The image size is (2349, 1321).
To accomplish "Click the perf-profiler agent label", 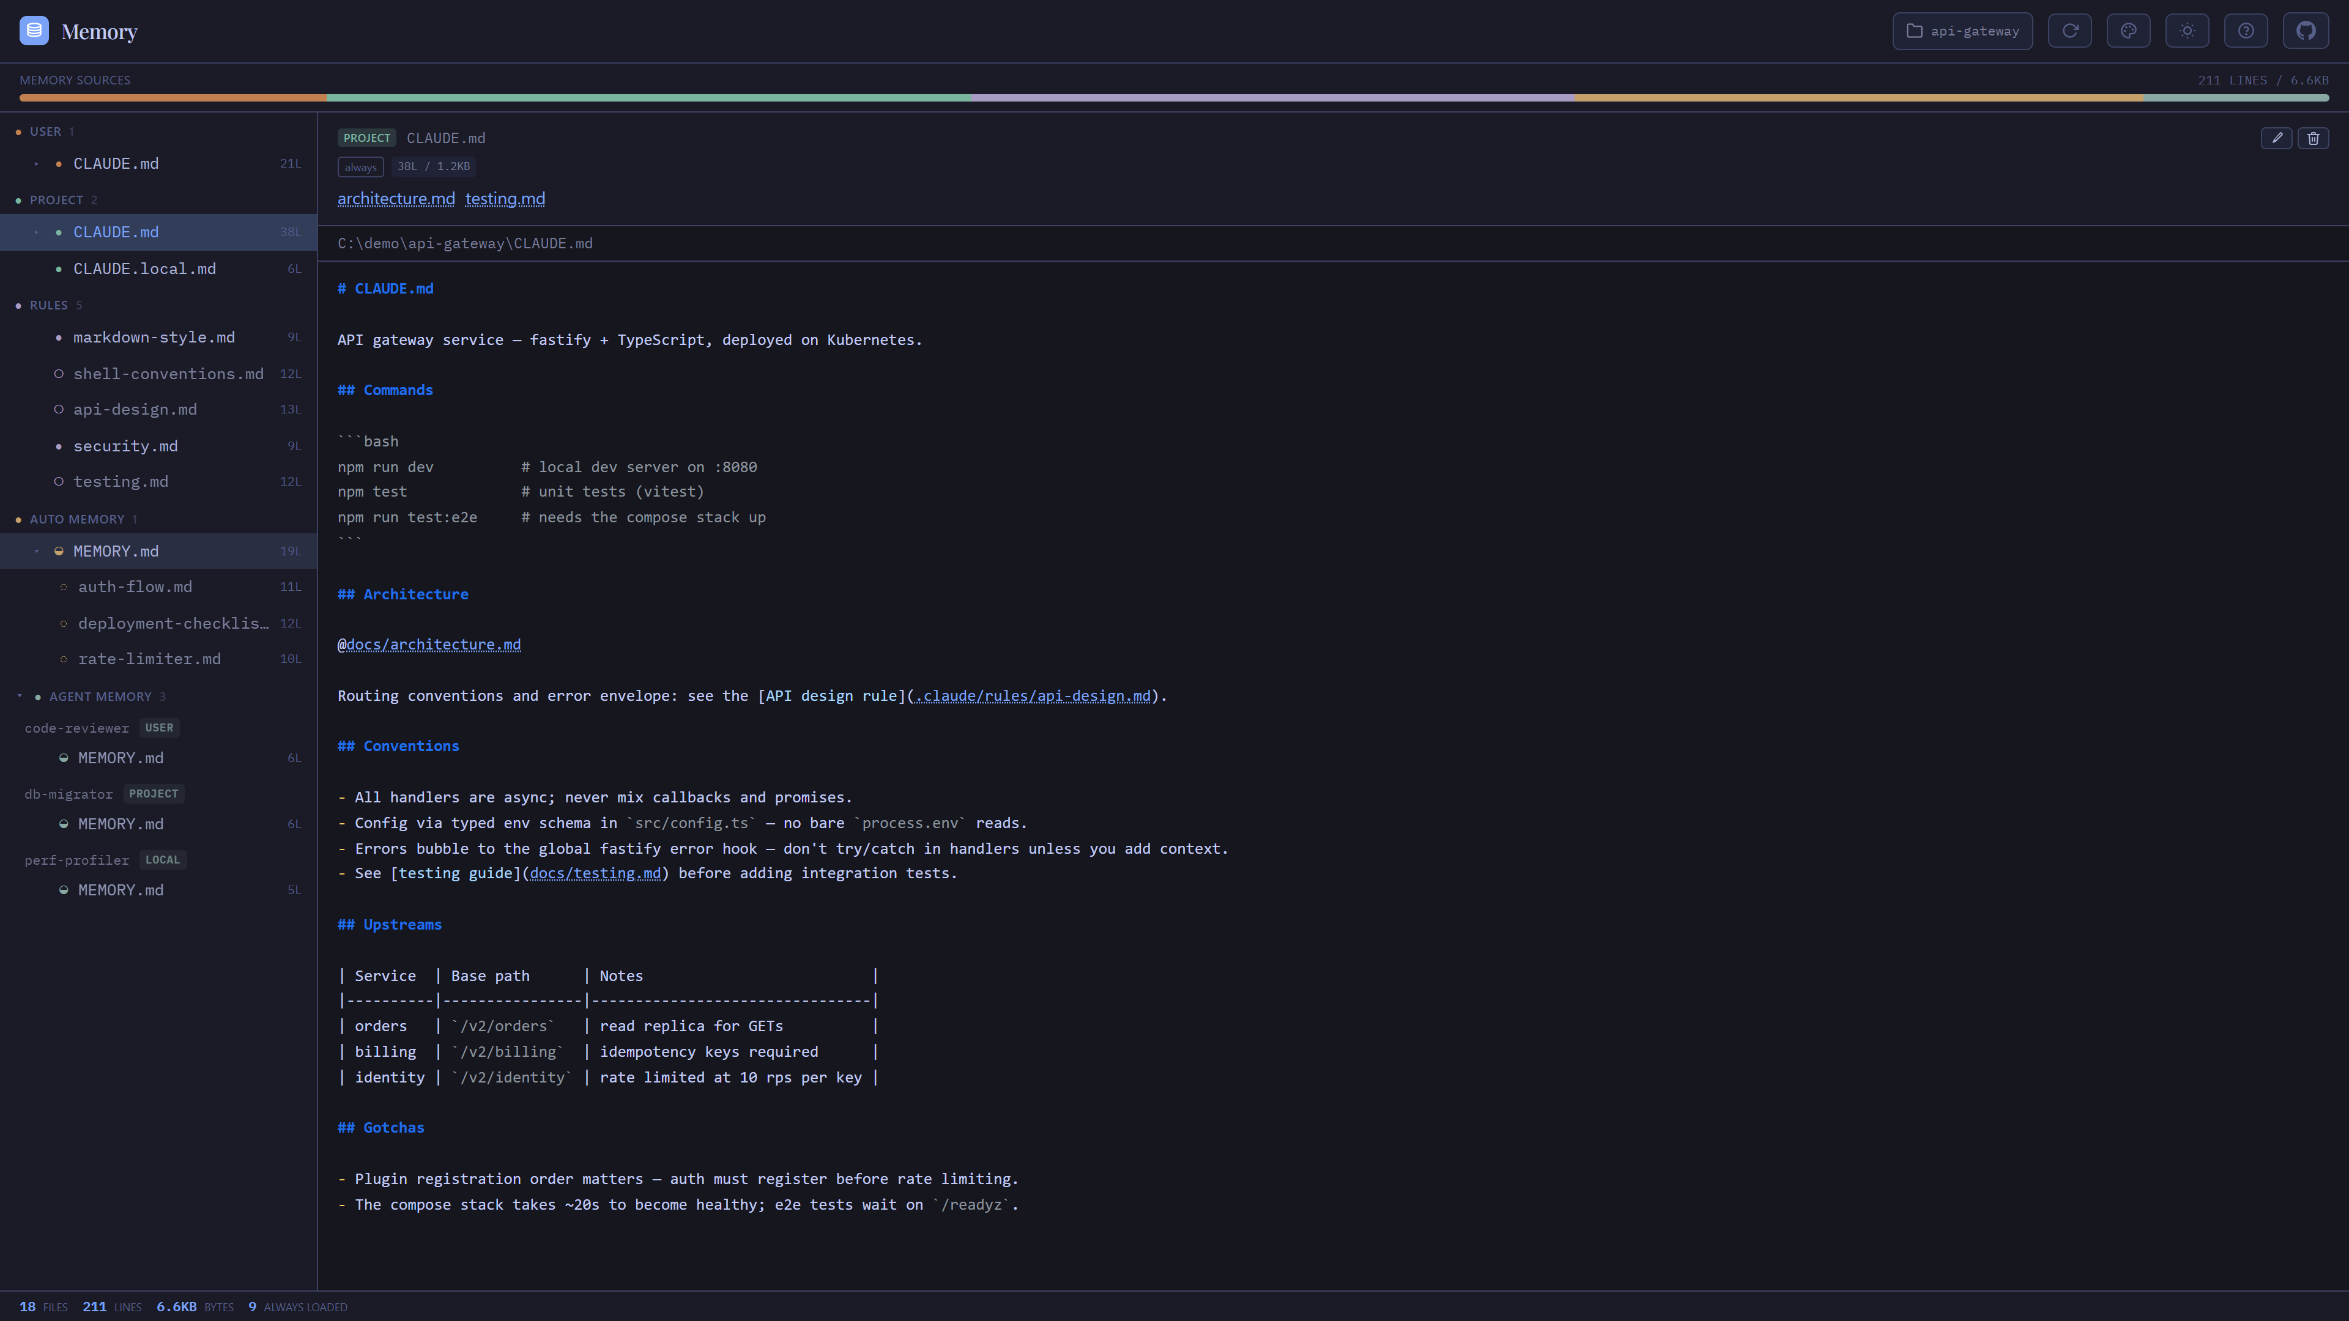I will (76, 860).
